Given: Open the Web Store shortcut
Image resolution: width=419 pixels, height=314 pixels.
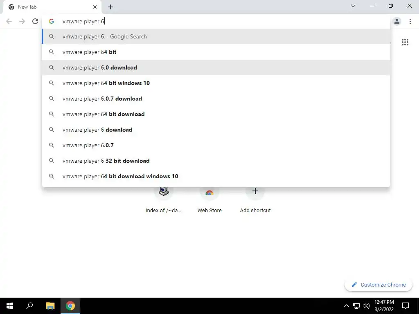Looking at the screenshot, I should pos(209,200).
